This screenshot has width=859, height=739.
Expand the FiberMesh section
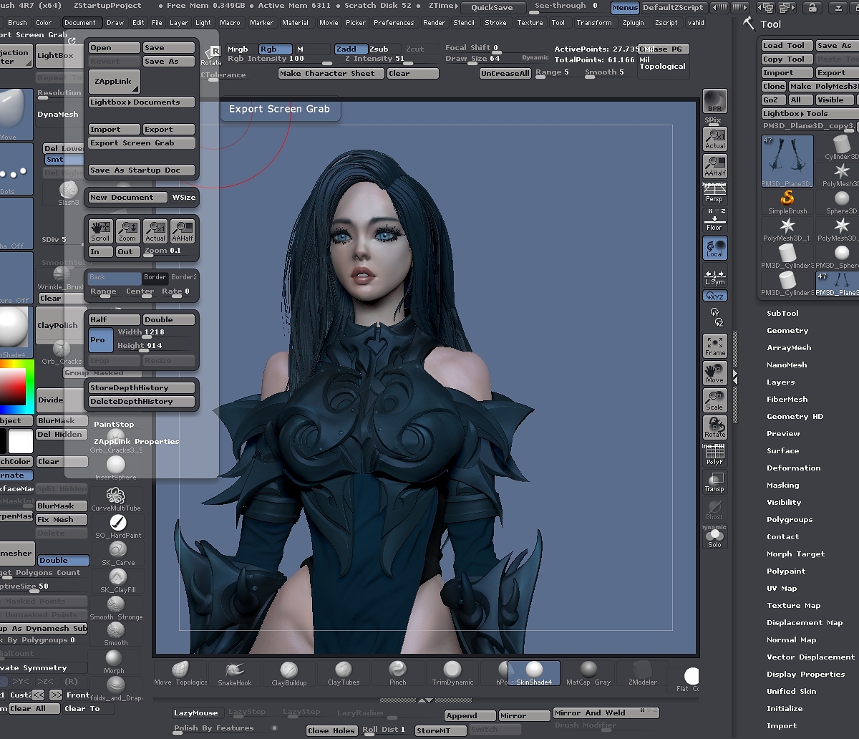787,399
